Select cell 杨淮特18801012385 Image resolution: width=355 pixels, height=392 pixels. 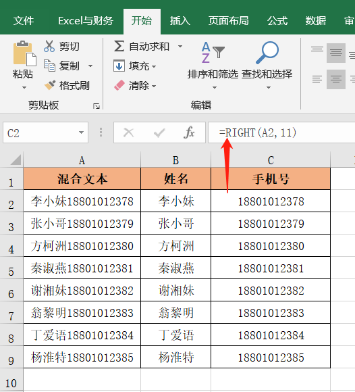82,357
